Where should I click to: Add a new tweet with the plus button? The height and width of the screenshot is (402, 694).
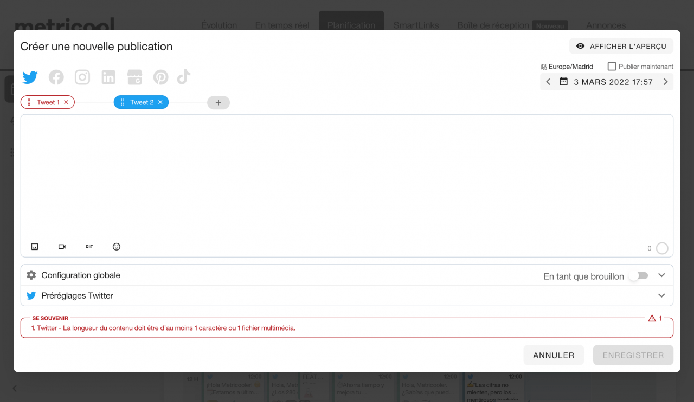(x=218, y=102)
